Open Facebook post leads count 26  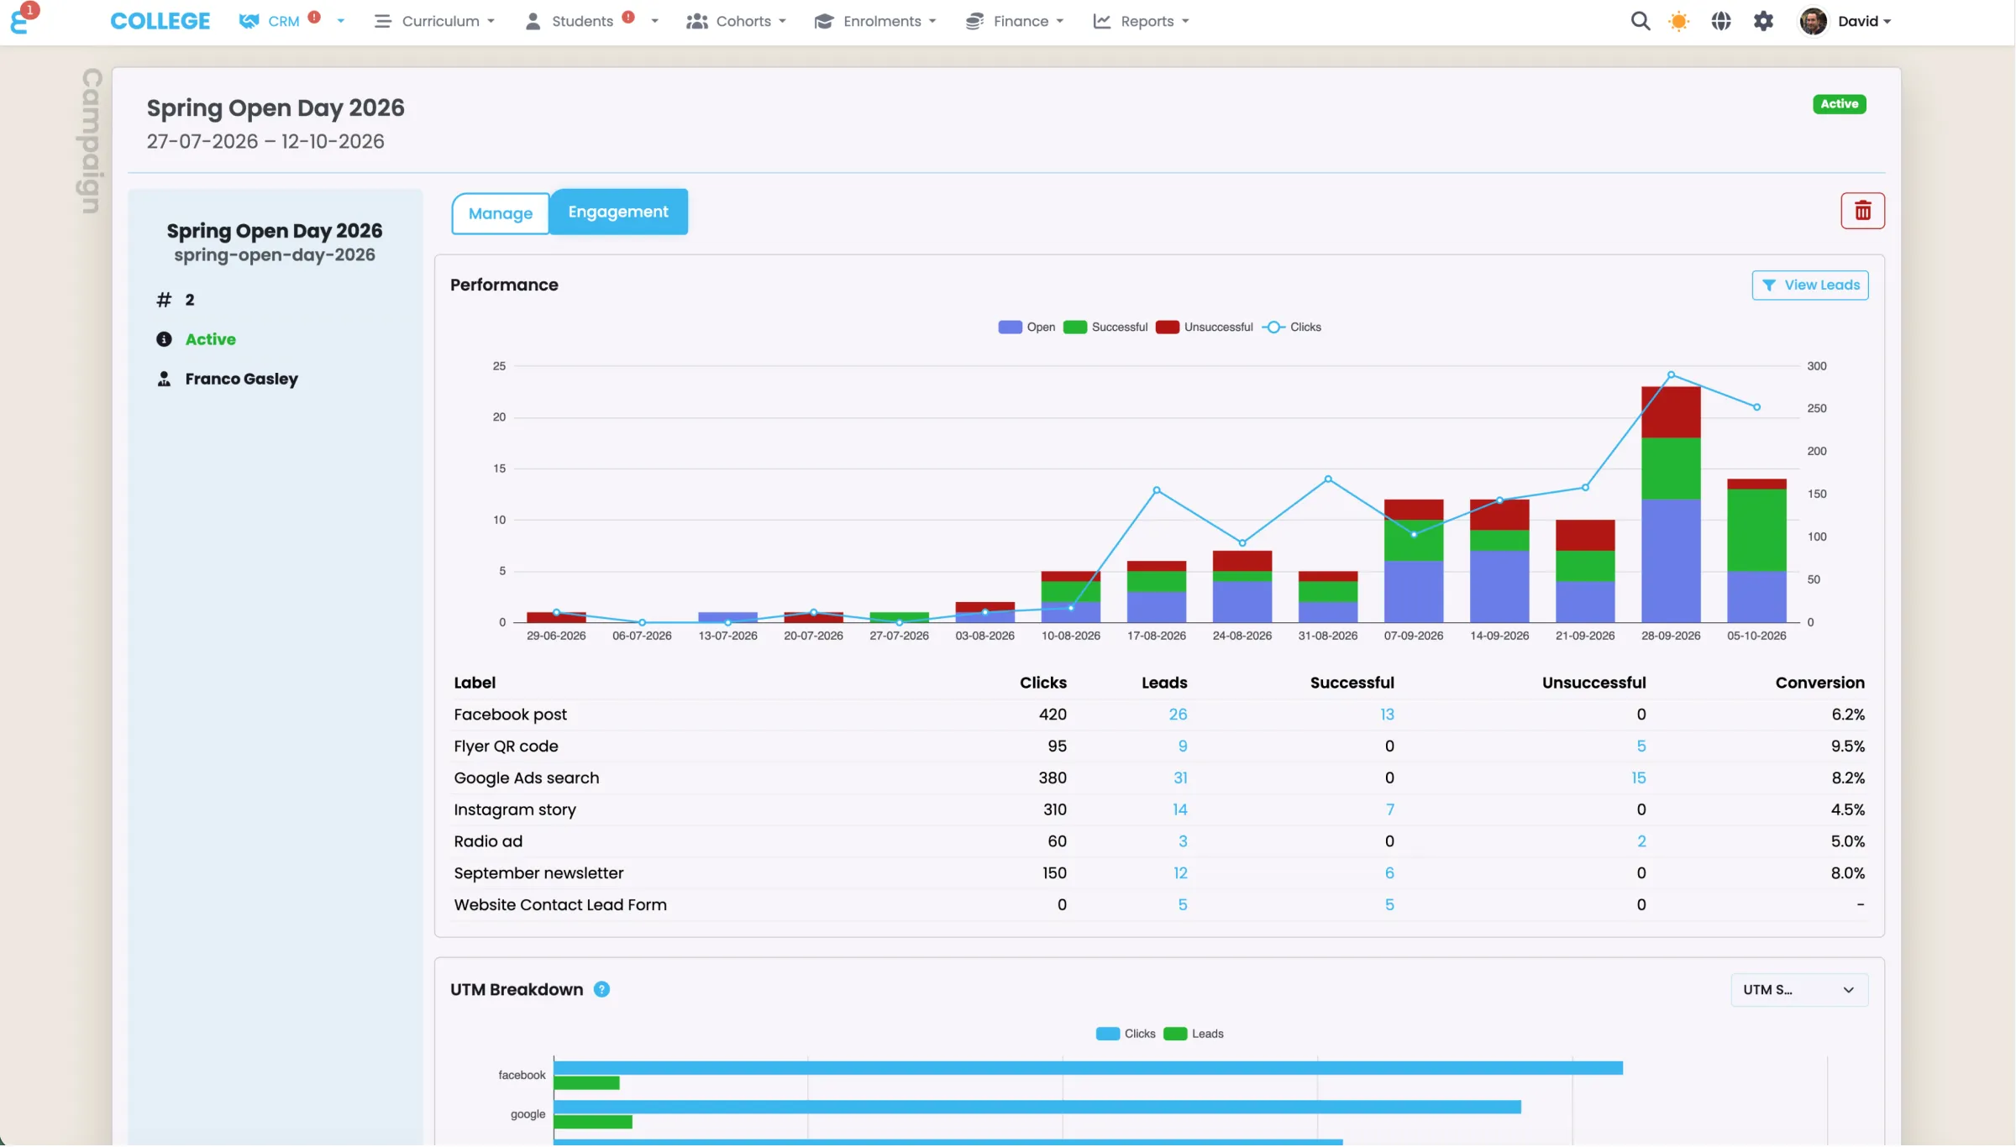(1178, 715)
